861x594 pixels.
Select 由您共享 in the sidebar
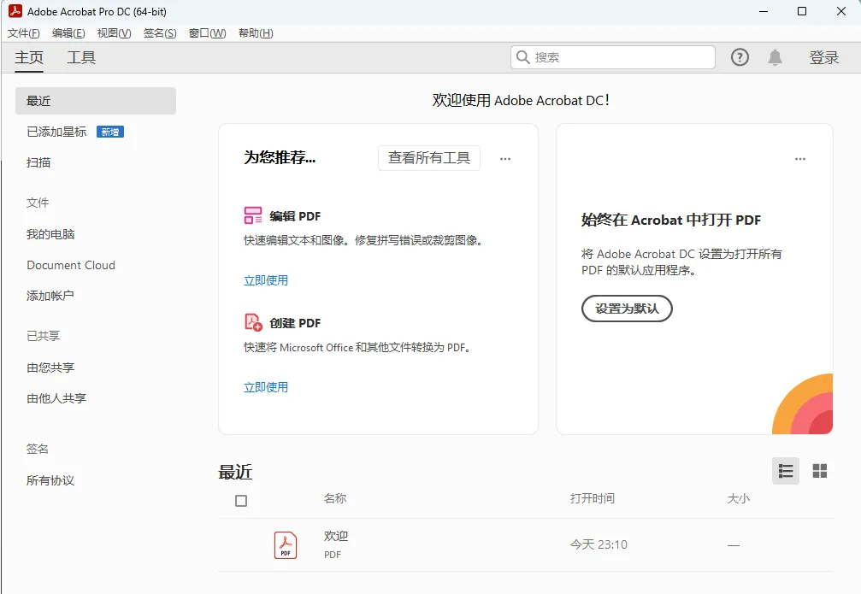(x=50, y=368)
